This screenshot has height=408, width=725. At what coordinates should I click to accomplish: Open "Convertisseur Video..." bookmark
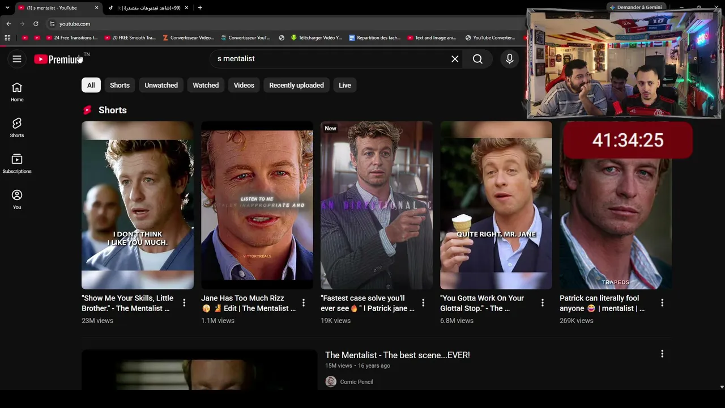[189, 38]
